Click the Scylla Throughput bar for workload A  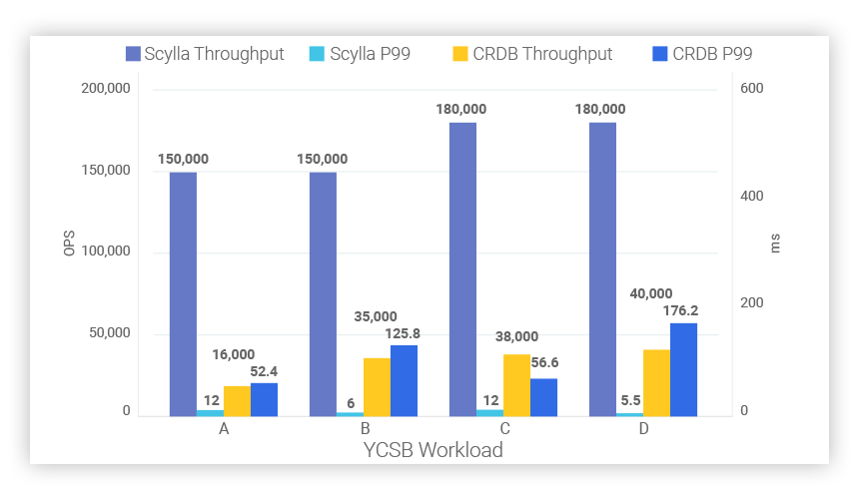[183, 294]
